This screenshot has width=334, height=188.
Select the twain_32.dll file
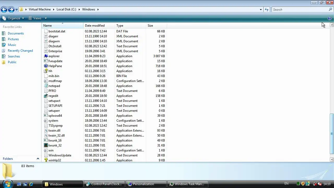coord(57,136)
